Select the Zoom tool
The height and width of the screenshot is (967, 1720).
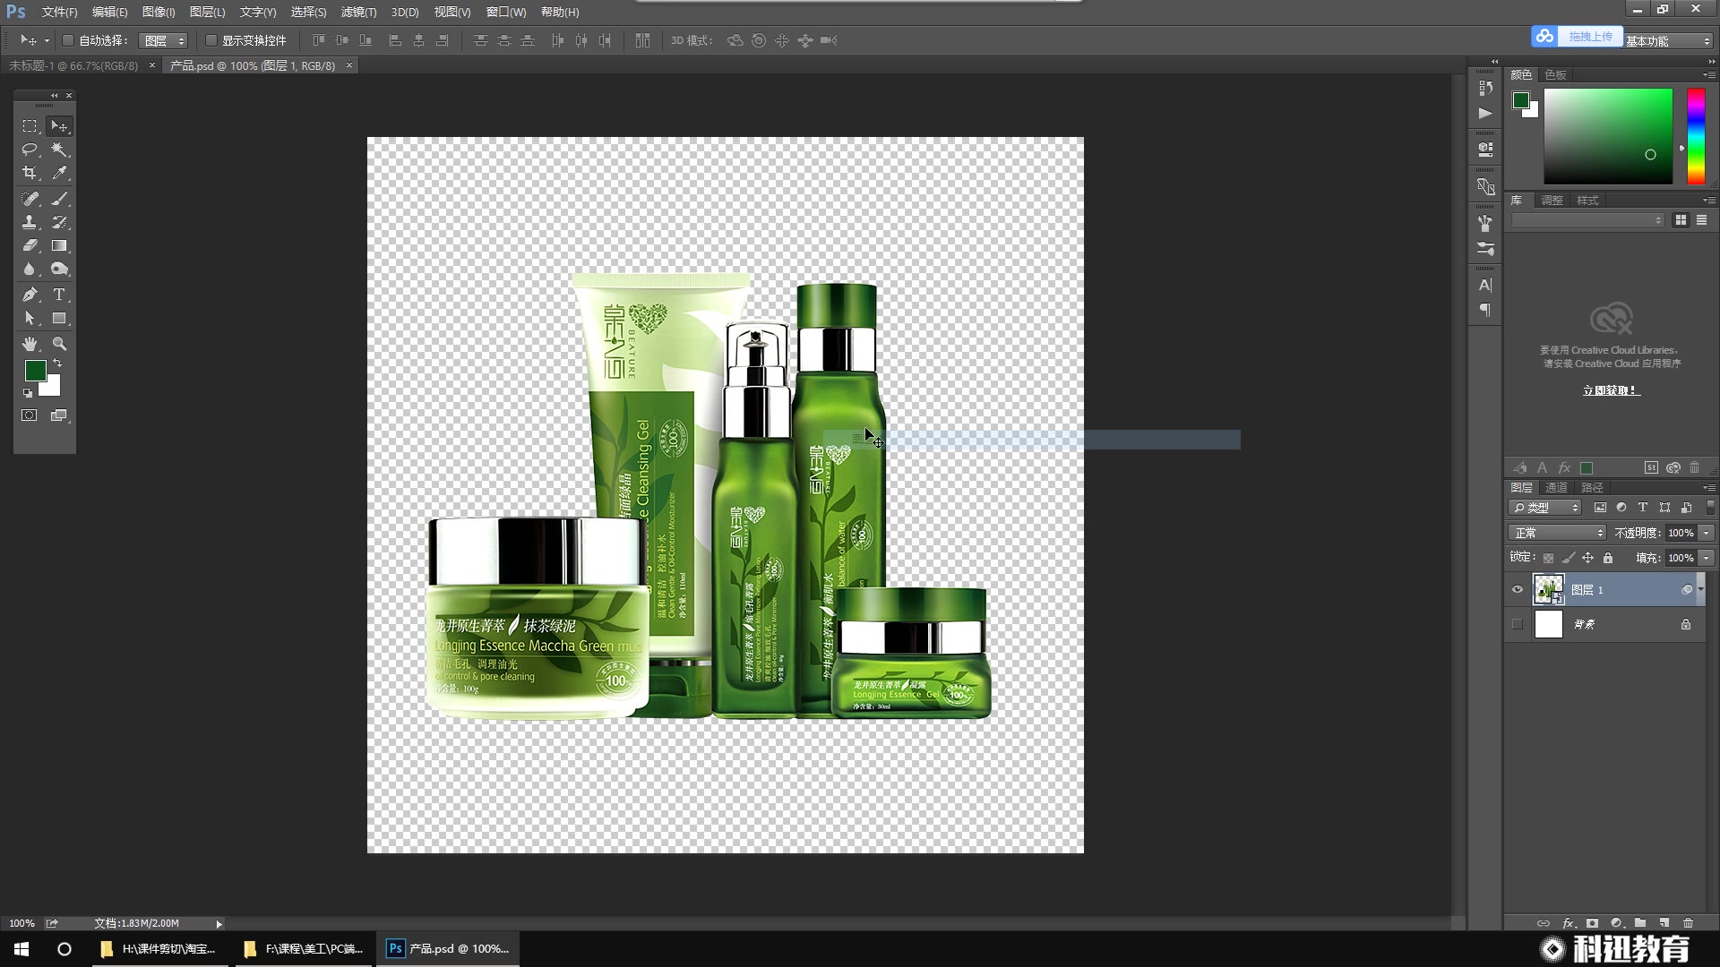point(59,344)
